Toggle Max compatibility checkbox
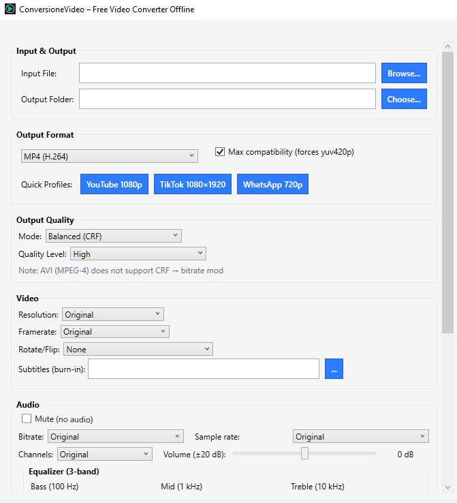The width and height of the screenshot is (457, 503). point(220,152)
